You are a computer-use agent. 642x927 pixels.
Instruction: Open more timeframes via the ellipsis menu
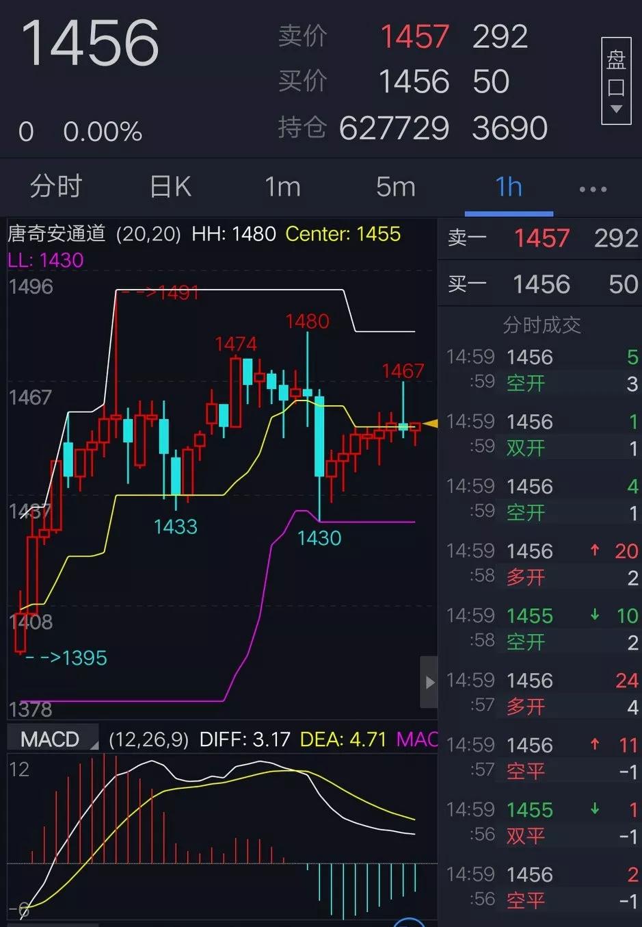[592, 187]
